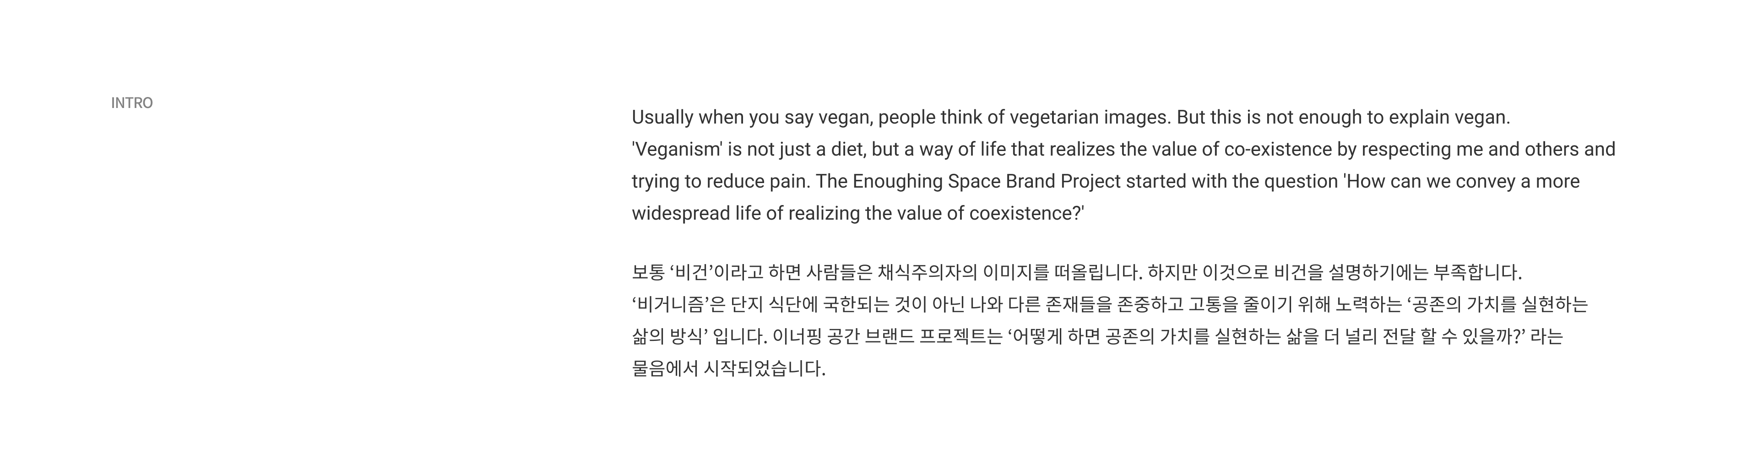The width and height of the screenshot is (1758, 475).
Task: Click the Korean line starting '삶의 방식’ 입니다'
Action: point(1097,336)
